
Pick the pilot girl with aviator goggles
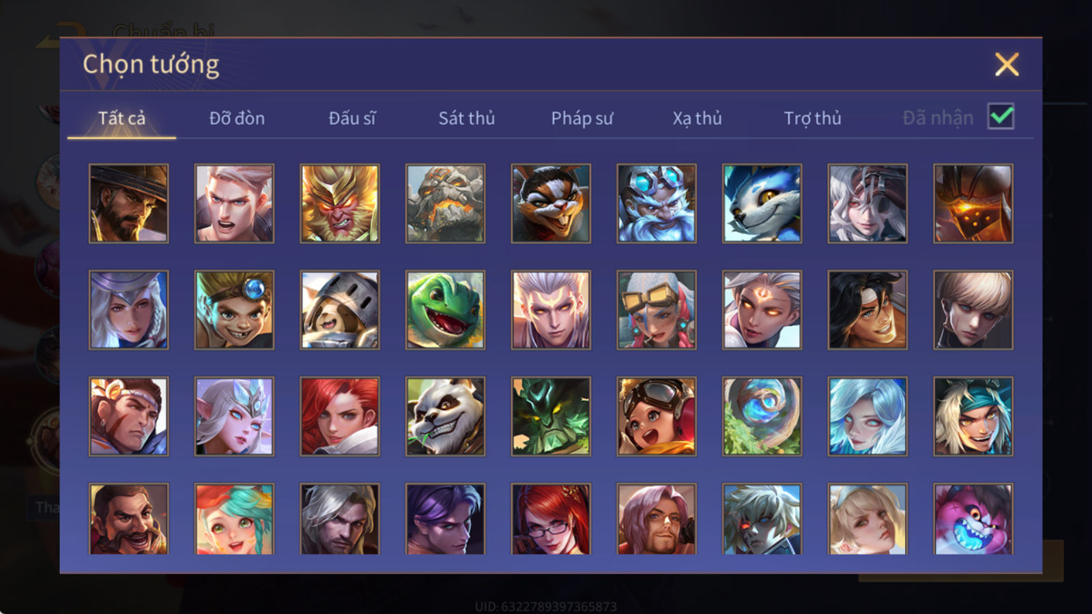(657, 416)
